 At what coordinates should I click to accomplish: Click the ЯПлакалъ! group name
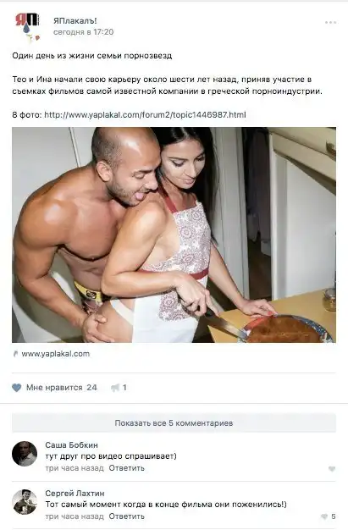[75, 21]
